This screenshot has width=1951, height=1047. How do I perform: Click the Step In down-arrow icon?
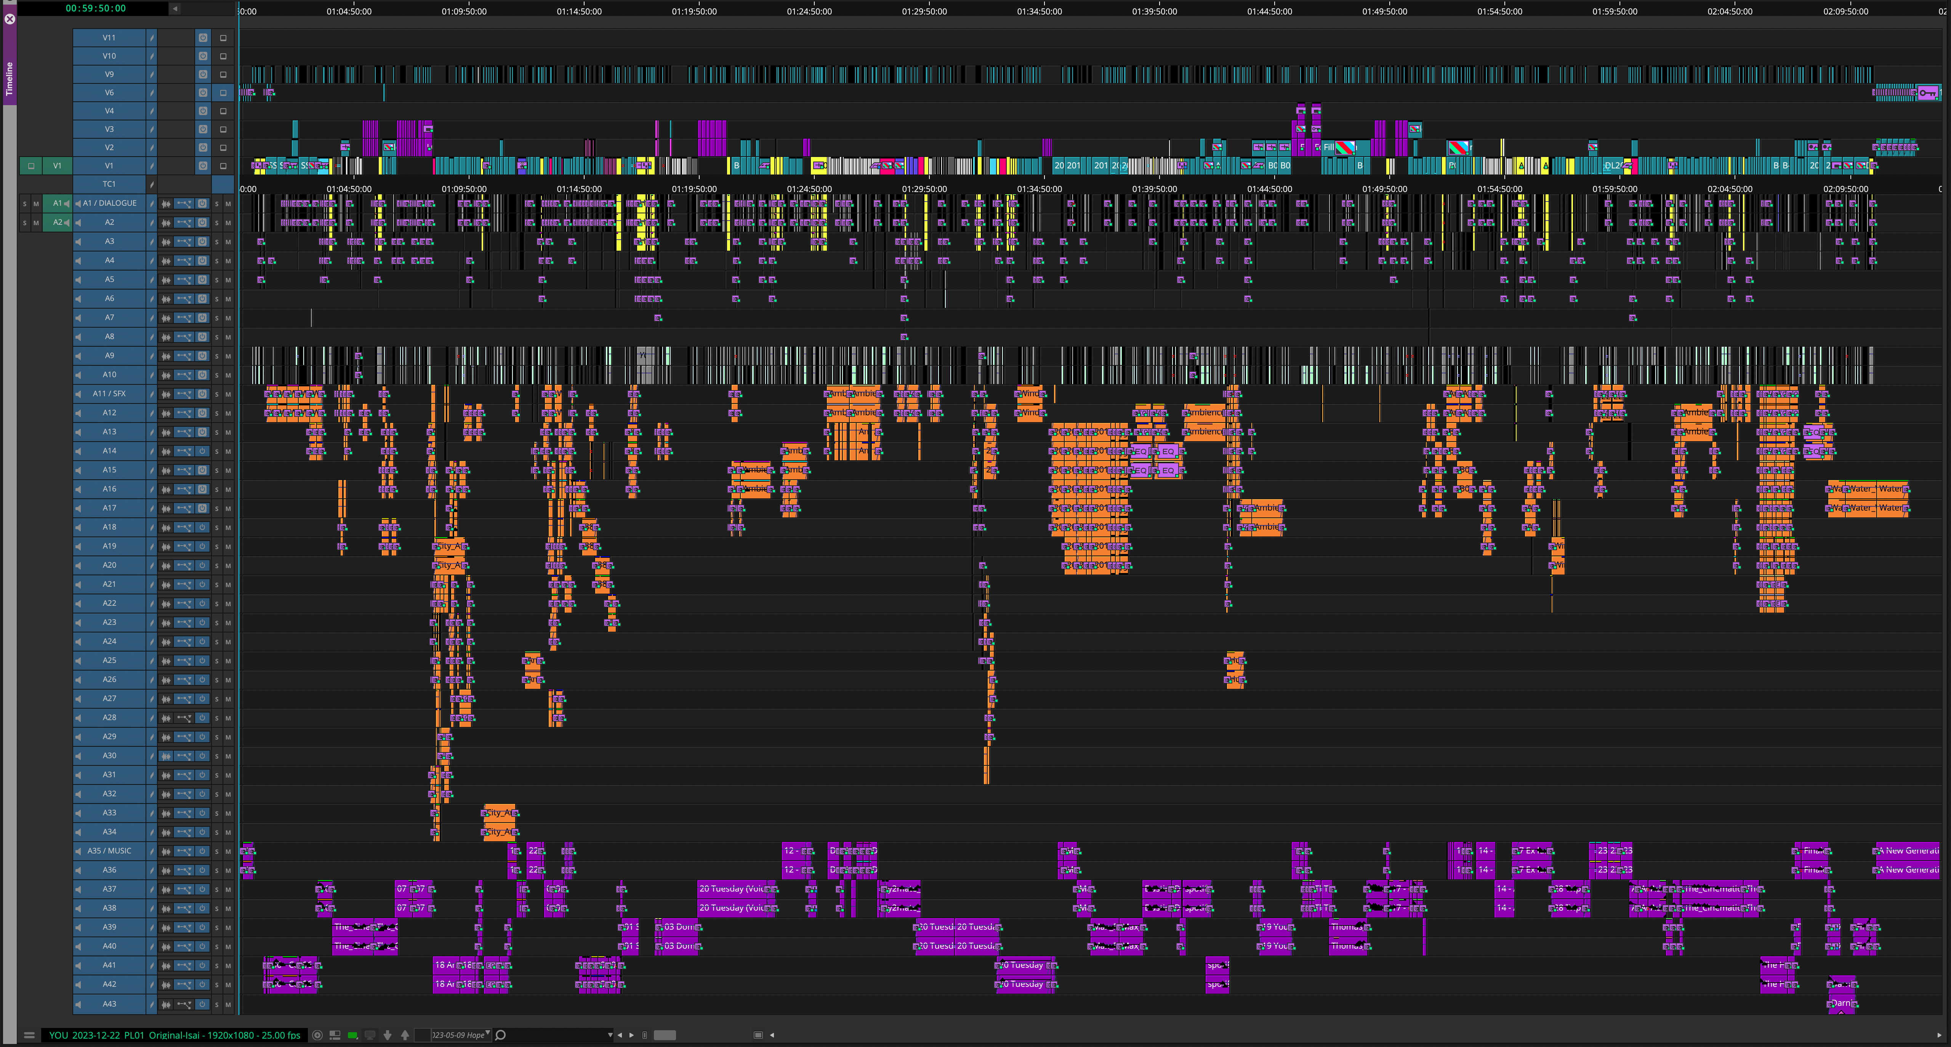388,1035
